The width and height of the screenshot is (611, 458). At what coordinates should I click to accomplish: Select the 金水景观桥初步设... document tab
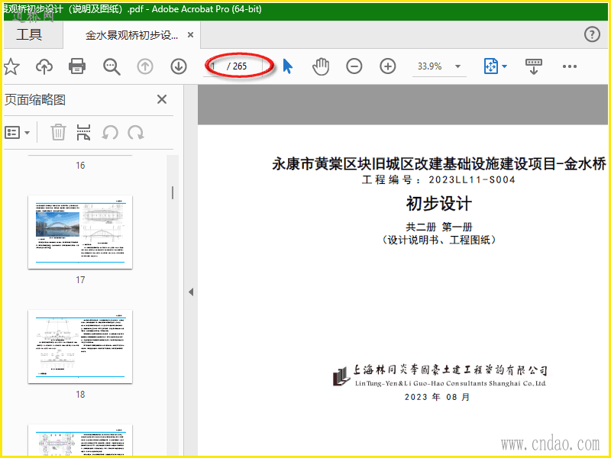point(131,35)
